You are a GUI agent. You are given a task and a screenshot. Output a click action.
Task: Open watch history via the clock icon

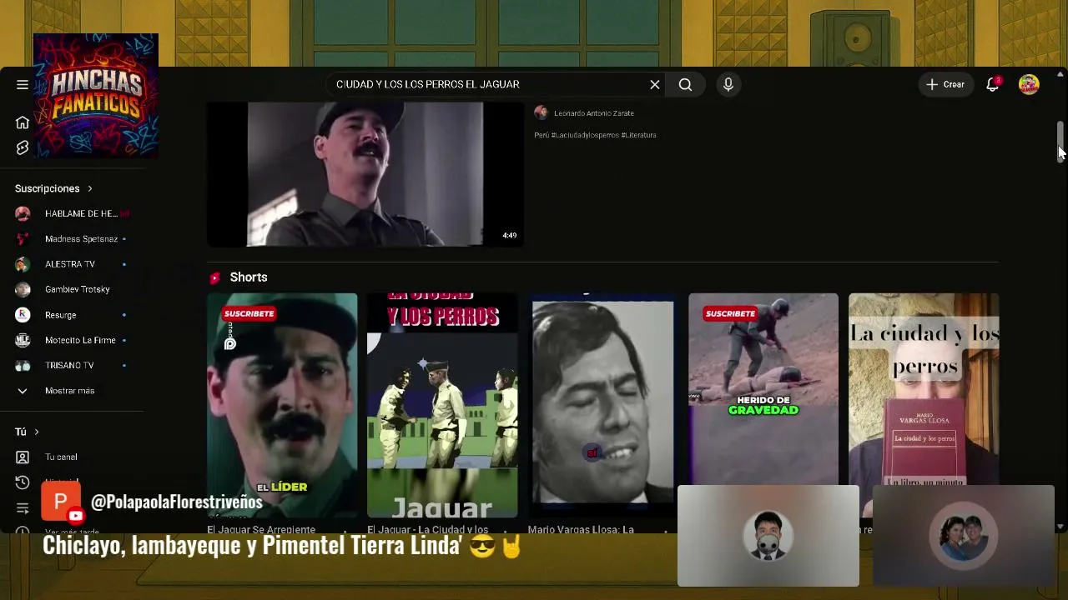click(23, 482)
